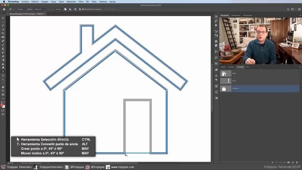Select the Horizontal Type tool
The image size is (302, 170).
(x=3, y=76)
